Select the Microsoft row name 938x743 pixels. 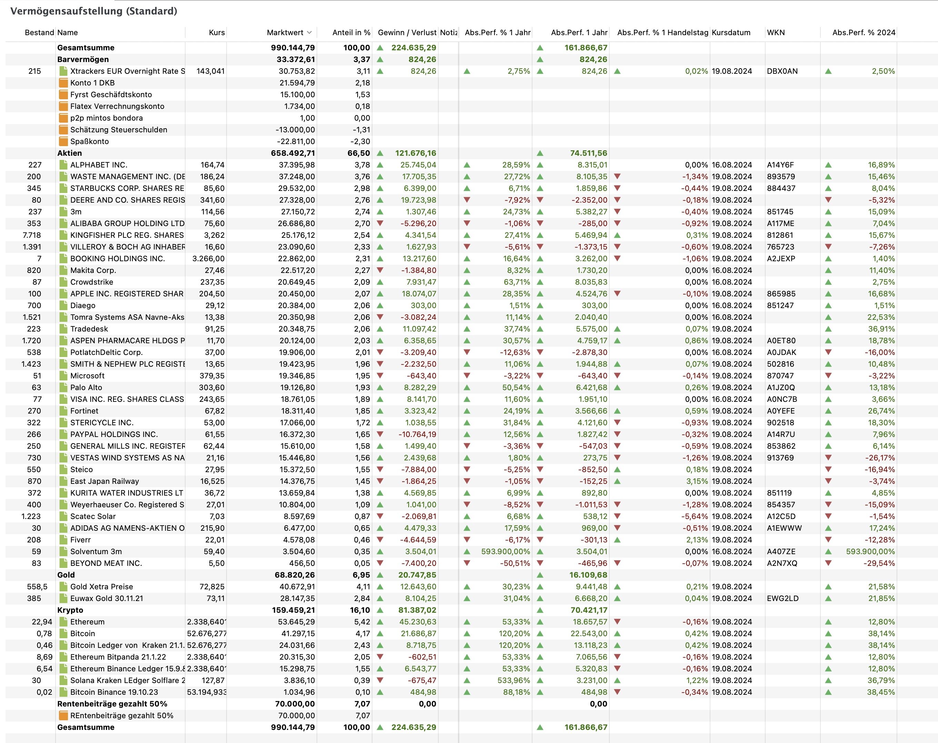(87, 376)
